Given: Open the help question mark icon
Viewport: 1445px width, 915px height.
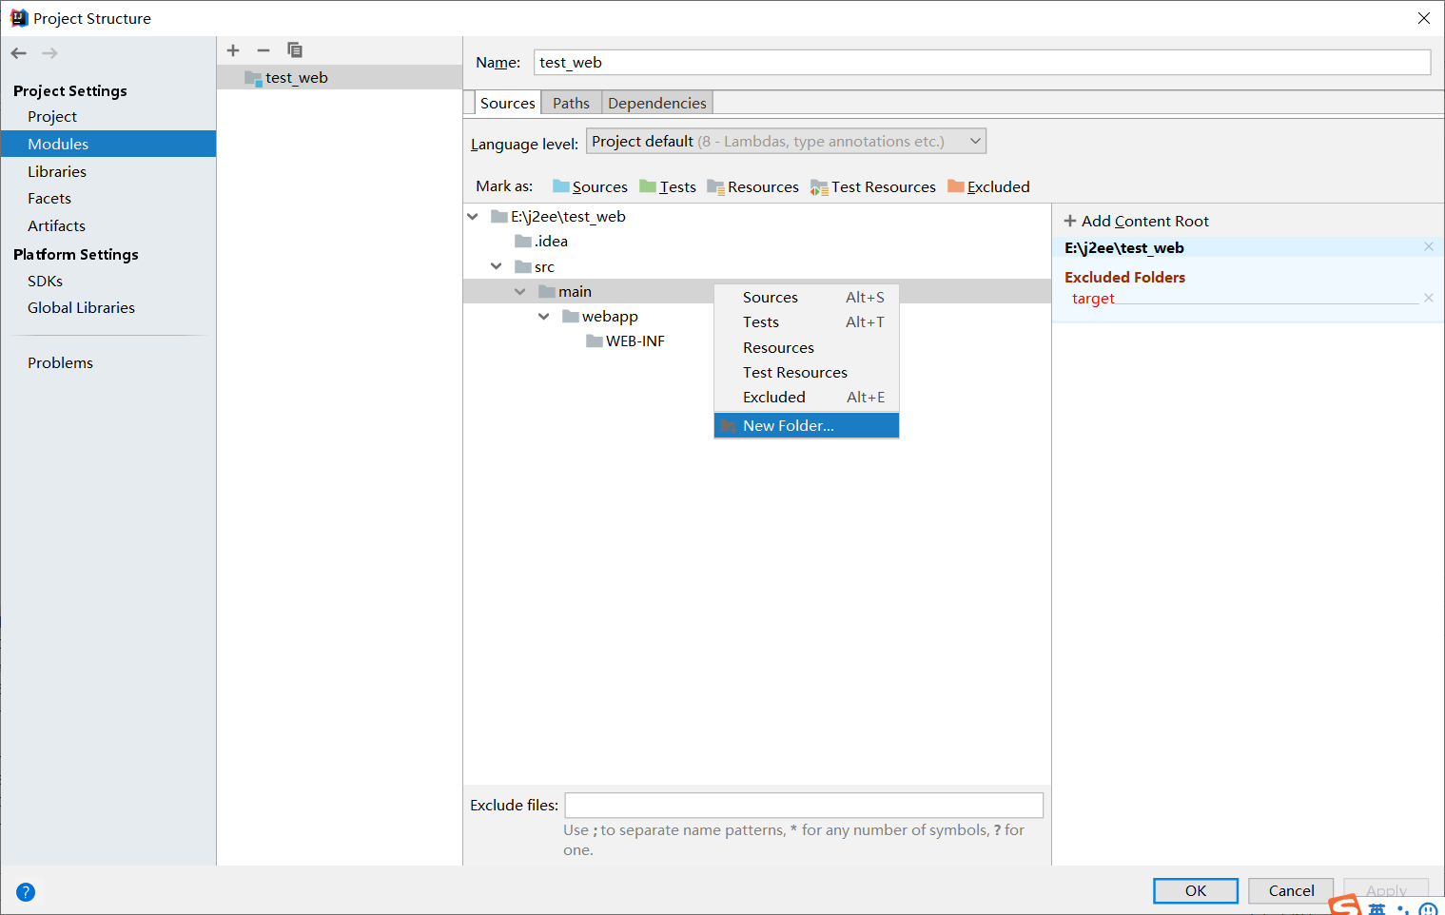Looking at the screenshot, I should coord(26,892).
